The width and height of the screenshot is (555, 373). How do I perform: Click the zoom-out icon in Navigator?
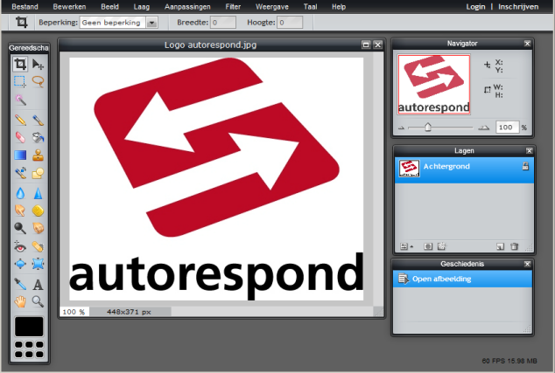[x=401, y=128]
